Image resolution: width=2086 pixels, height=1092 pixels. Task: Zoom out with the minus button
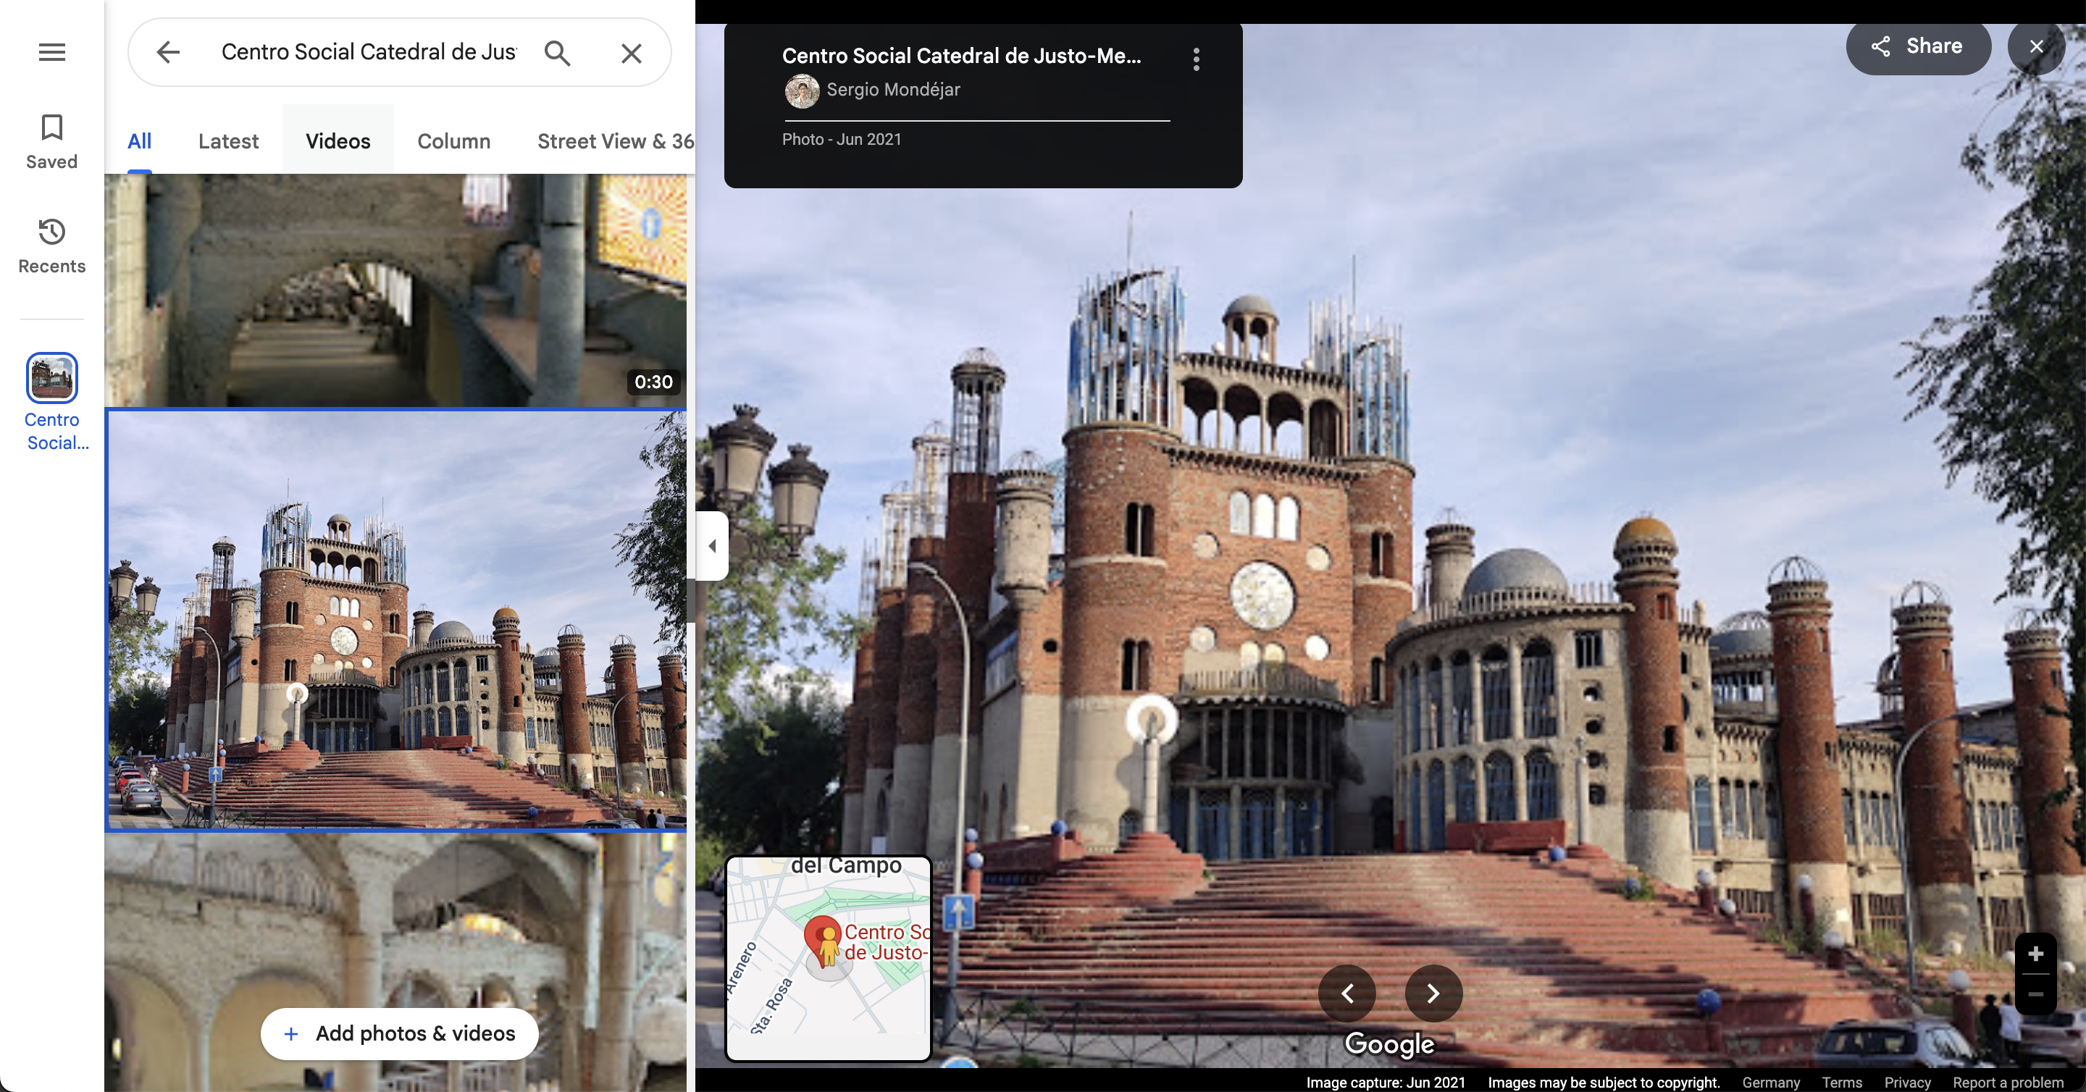point(2035,994)
